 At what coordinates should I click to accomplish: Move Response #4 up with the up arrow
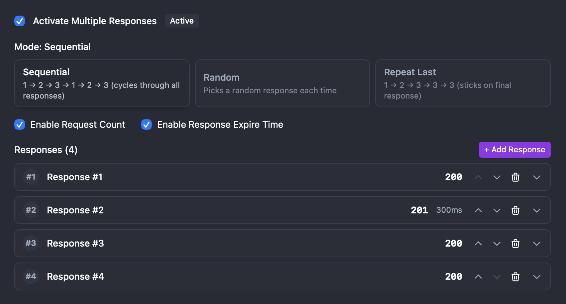tap(478, 276)
